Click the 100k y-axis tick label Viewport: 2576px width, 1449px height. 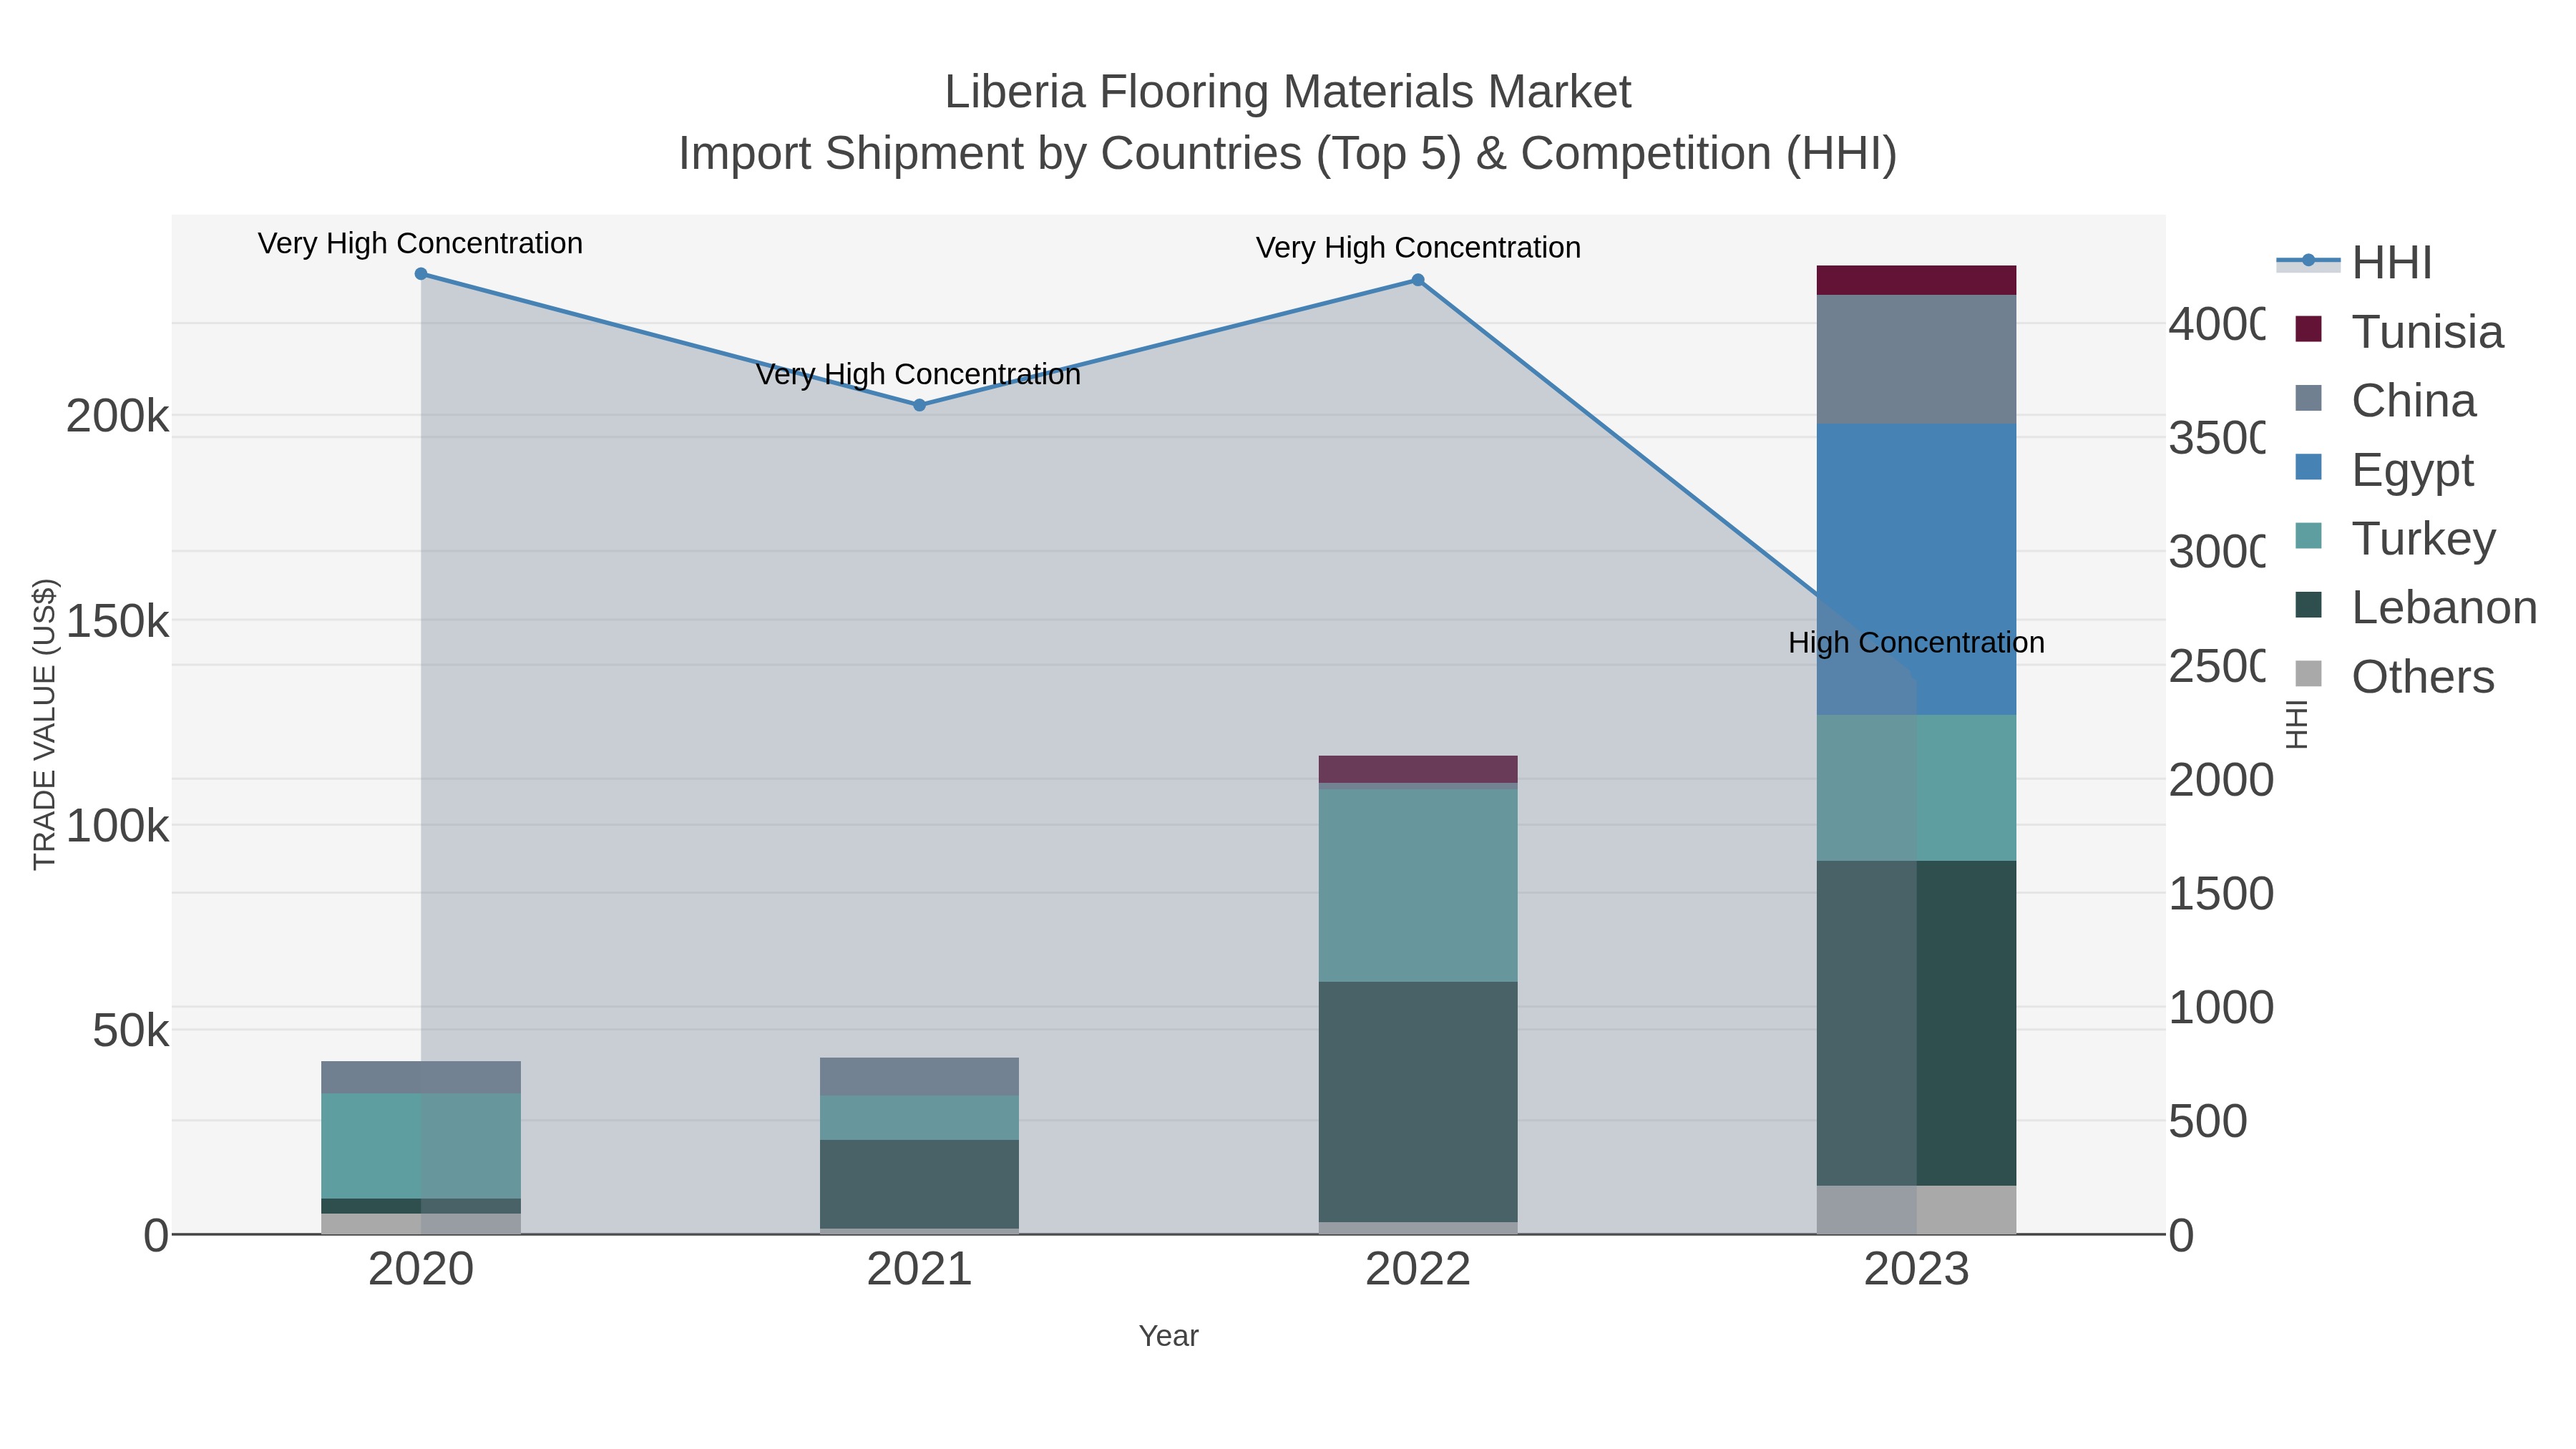[x=118, y=826]
